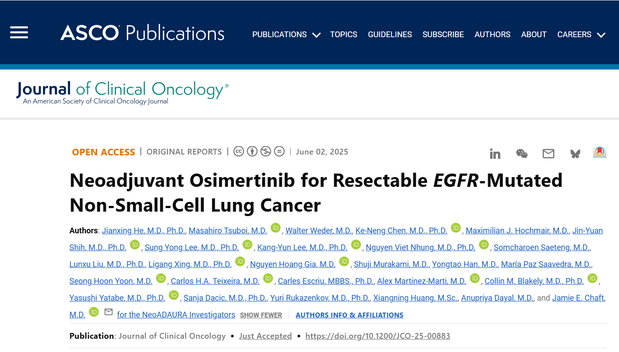619x352 pixels.
Task: Open Masahiro Tsuboi's ORCID iD icon
Action: point(276,228)
